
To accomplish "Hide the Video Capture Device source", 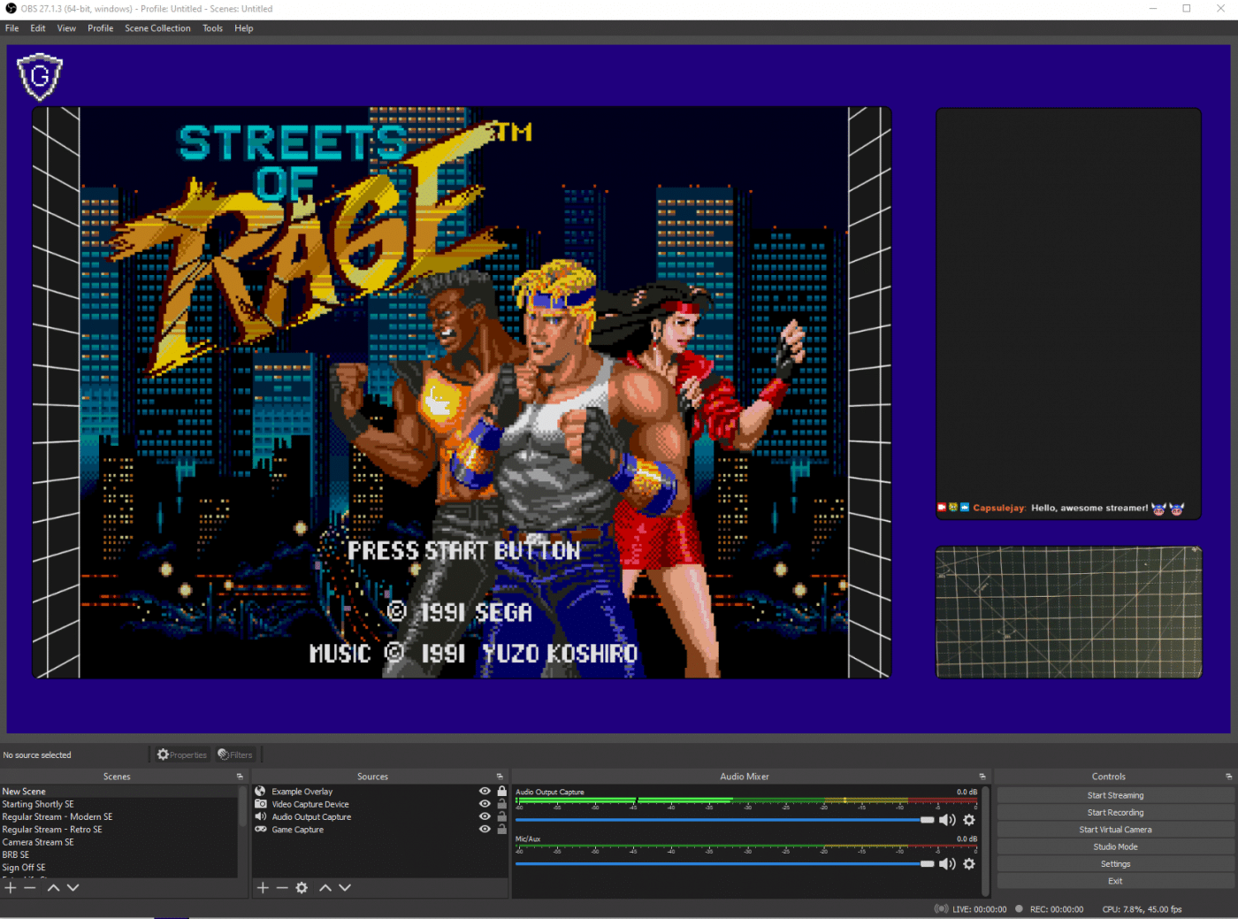I will [x=485, y=804].
